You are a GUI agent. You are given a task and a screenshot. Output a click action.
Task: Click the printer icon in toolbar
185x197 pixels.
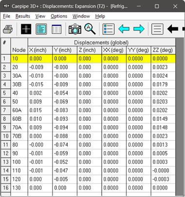coord(8,29)
